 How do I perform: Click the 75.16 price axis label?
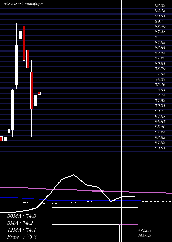click(x=160, y=85)
